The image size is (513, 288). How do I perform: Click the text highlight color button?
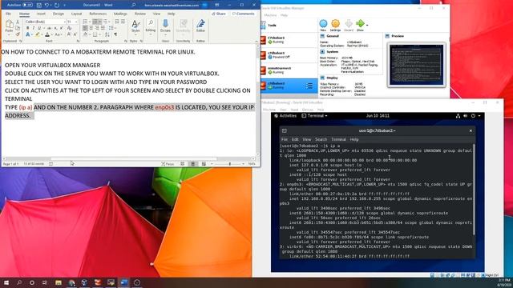(38, 34)
